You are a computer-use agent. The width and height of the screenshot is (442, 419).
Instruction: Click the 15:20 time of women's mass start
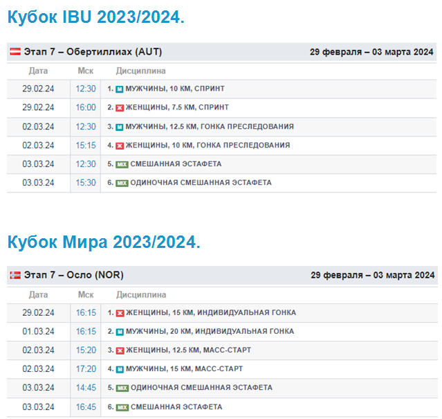tap(86, 350)
